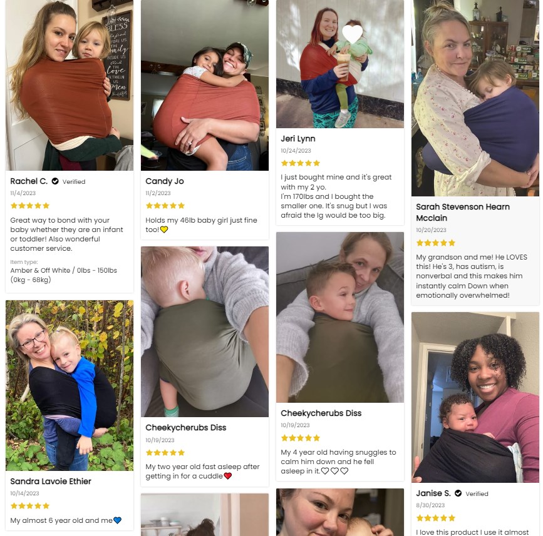Click the star rating under Sarah Stevenson Hearn Mcclain

pyautogui.click(x=436, y=243)
